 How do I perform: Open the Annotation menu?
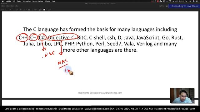[x=27, y=1]
